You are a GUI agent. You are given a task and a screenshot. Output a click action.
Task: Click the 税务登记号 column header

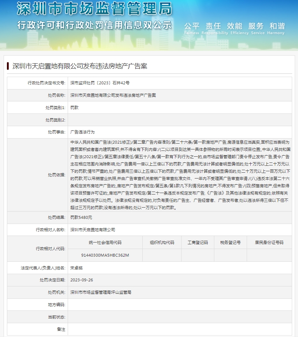230,242
